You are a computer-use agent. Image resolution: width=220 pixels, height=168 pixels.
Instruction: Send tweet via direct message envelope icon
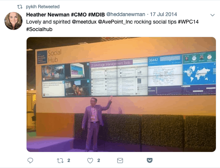pyautogui.click(x=120, y=161)
